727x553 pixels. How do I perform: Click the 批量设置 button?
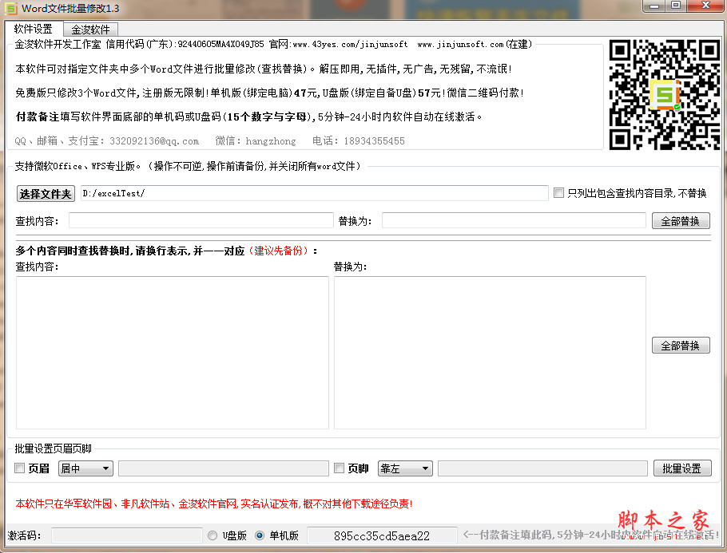click(x=682, y=468)
